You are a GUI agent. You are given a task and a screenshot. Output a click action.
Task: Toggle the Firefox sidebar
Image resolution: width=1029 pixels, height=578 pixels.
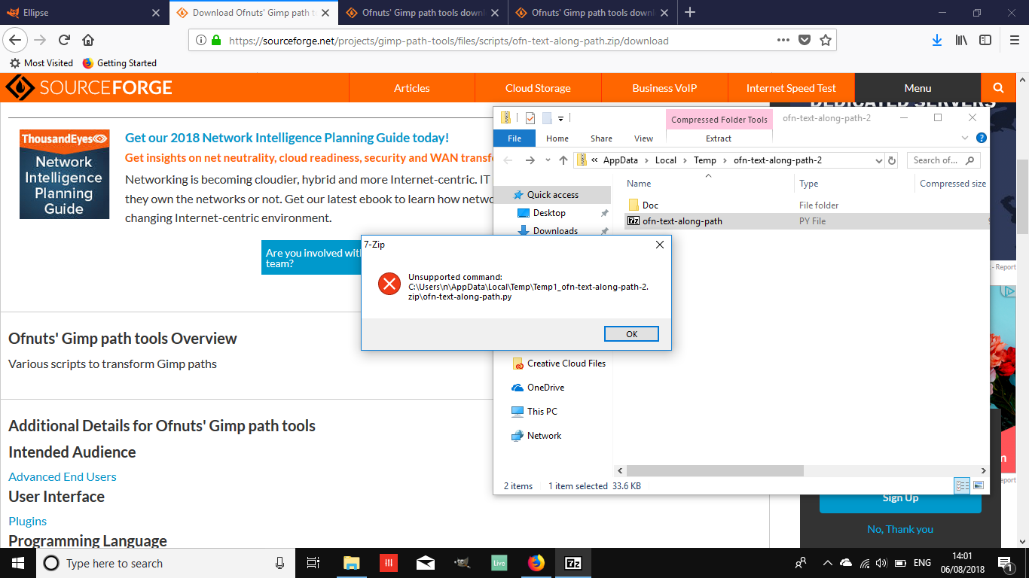(985, 41)
